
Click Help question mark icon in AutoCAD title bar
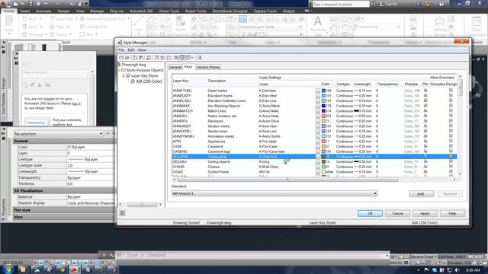pos(441,4)
